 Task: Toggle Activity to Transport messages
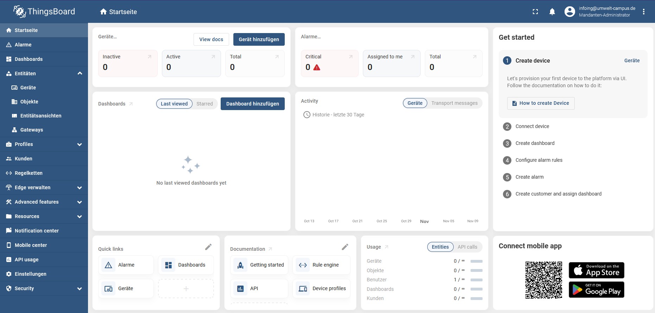[454, 103]
